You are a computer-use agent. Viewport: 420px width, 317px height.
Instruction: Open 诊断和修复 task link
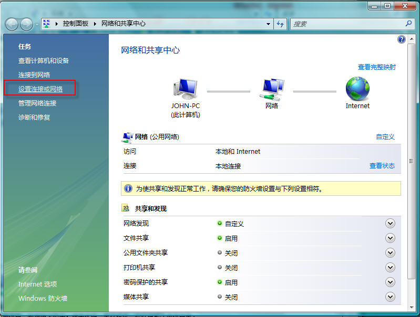pos(34,118)
